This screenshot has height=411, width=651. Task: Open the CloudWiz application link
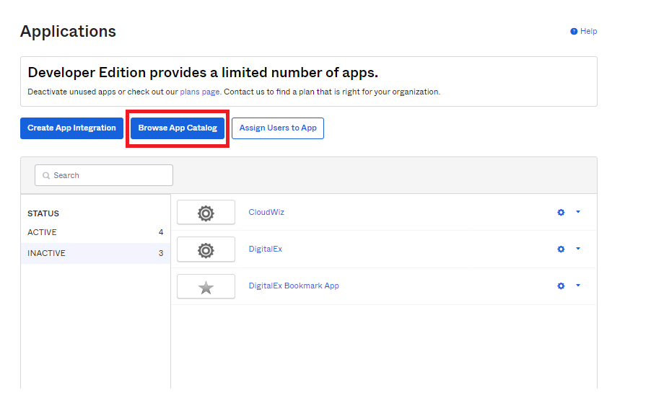pyautogui.click(x=266, y=212)
